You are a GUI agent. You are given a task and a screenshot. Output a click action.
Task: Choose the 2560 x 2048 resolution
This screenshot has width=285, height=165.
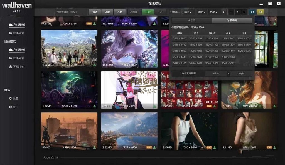[x=228, y=57]
